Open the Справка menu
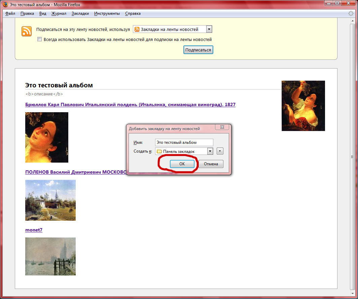 click(x=133, y=13)
